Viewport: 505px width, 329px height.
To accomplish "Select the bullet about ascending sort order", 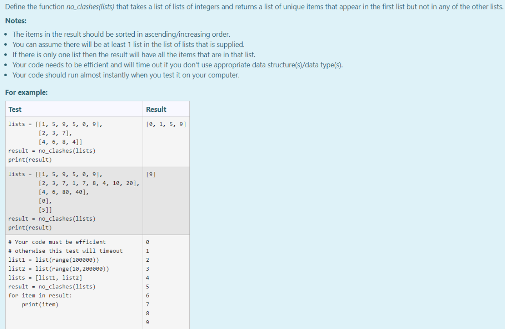I will (x=94, y=34).
